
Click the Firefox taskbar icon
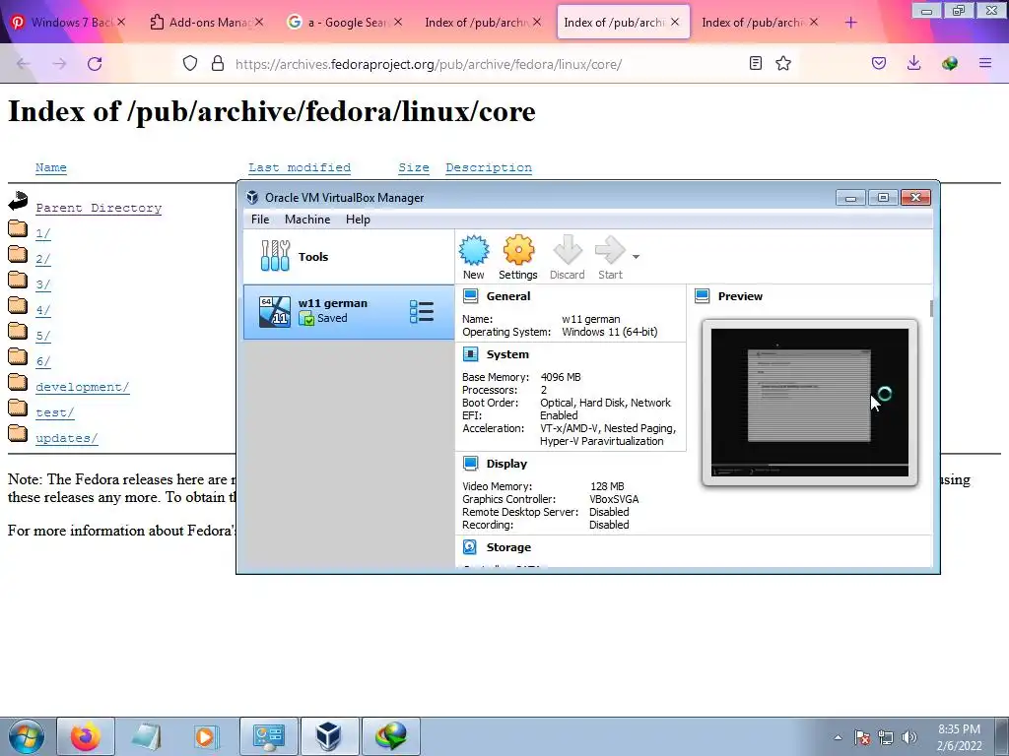86,736
